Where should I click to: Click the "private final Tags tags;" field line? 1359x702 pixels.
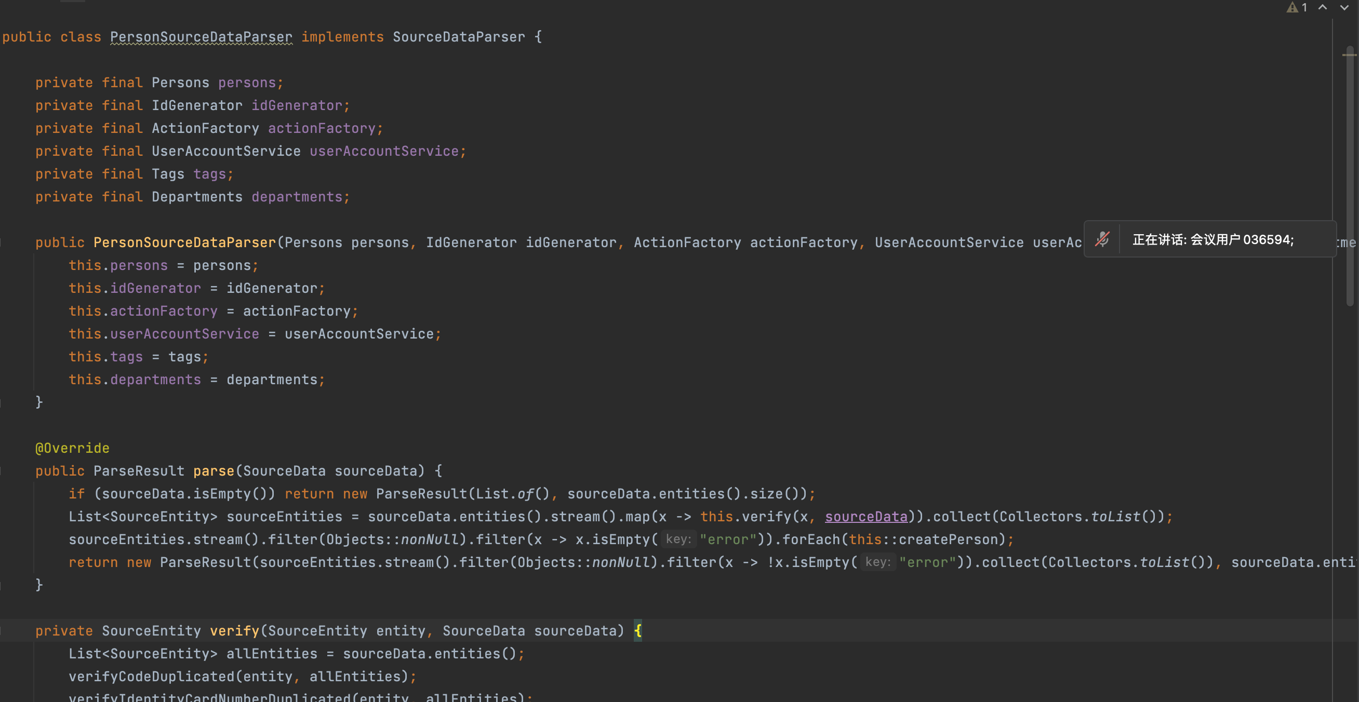(135, 174)
